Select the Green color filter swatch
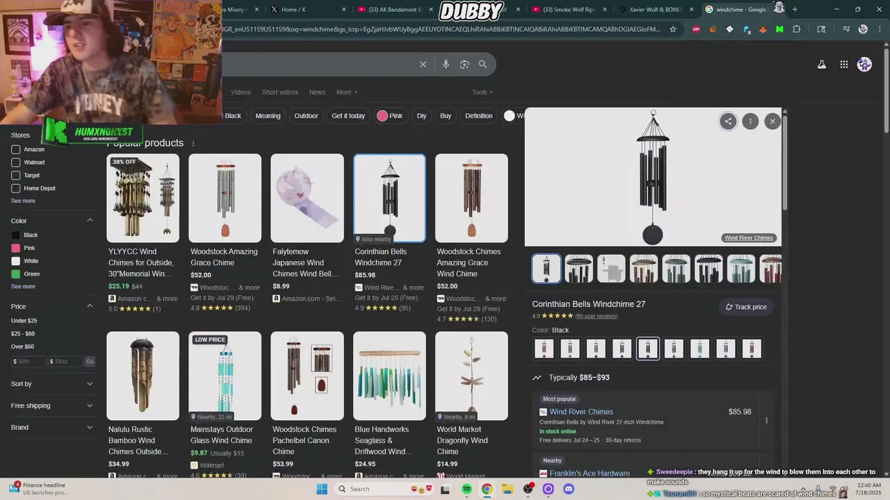The width and height of the screenshot is (890, 500). pyautogui.click(x=16, y=274)
